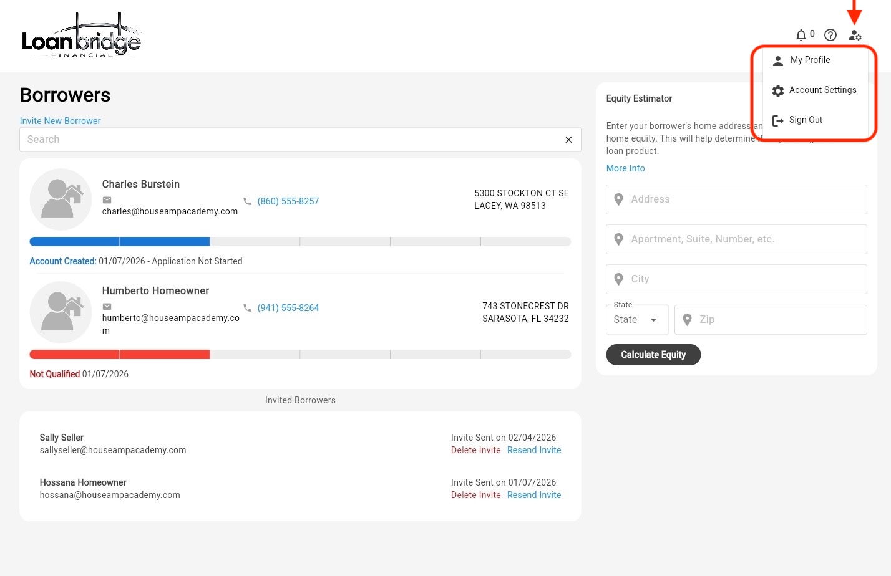
Task: Click into the Address input field
Action: [x=736, y=199]
